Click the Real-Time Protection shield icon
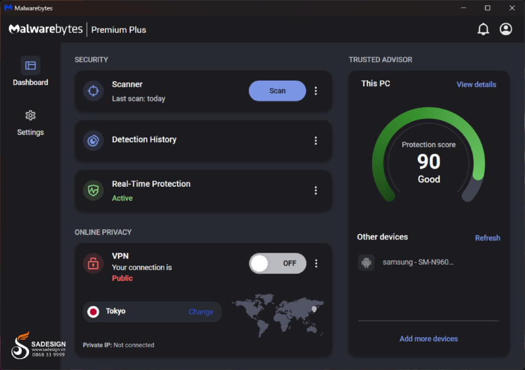 (x=93, y=190)
